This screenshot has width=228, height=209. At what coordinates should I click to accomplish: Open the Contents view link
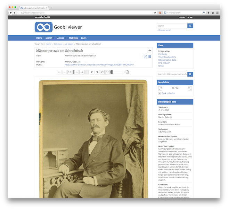click(163, 54)
